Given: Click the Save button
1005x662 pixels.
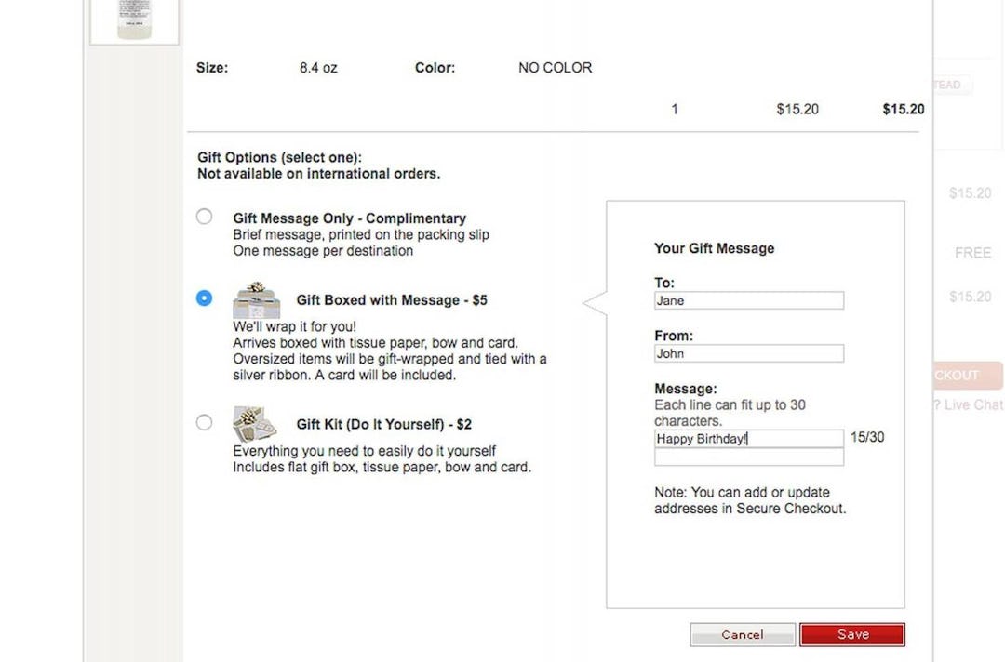Looking at the screenshot, I should point(851,633).
